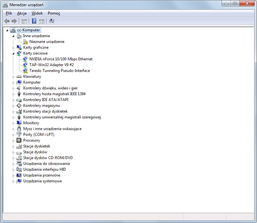Click the Monitory monitor icon
This screenshot has width=257, height=223.
(19, 123)
